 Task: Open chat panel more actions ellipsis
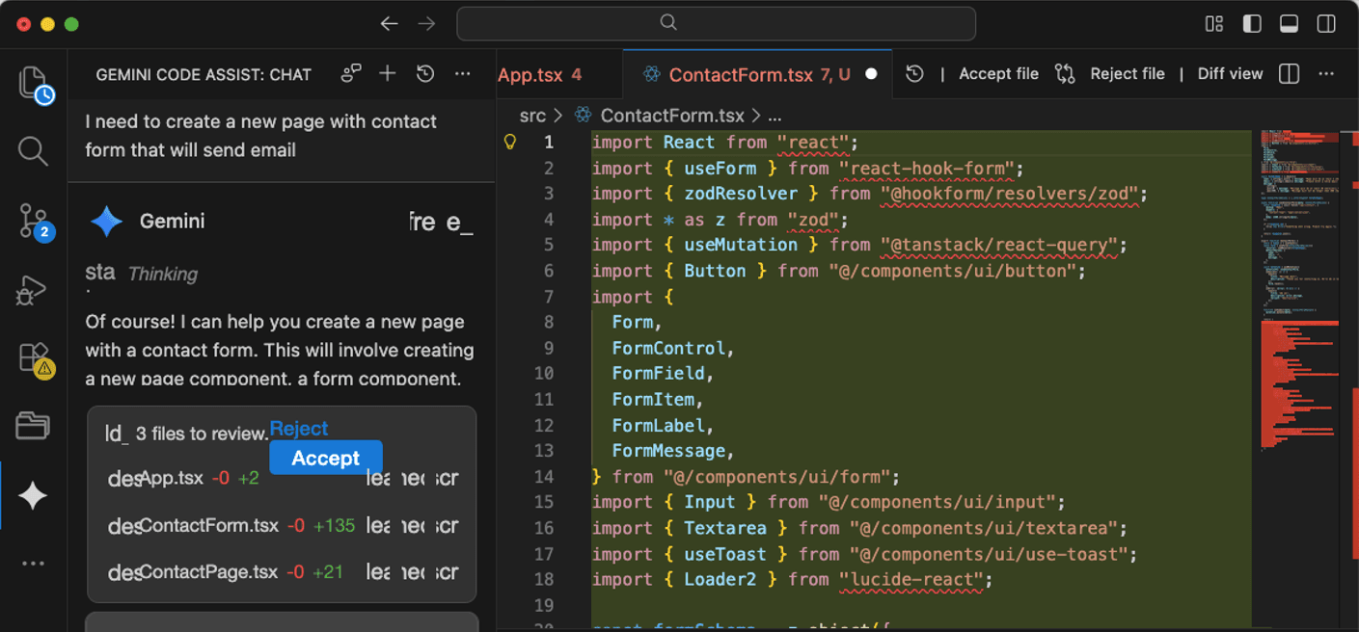(463, 74)
